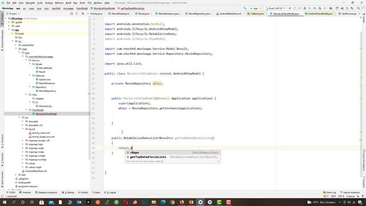366x206 pixels.
Task: Open Search Everywhere magnifier icon
Action: tap(359, 8)
